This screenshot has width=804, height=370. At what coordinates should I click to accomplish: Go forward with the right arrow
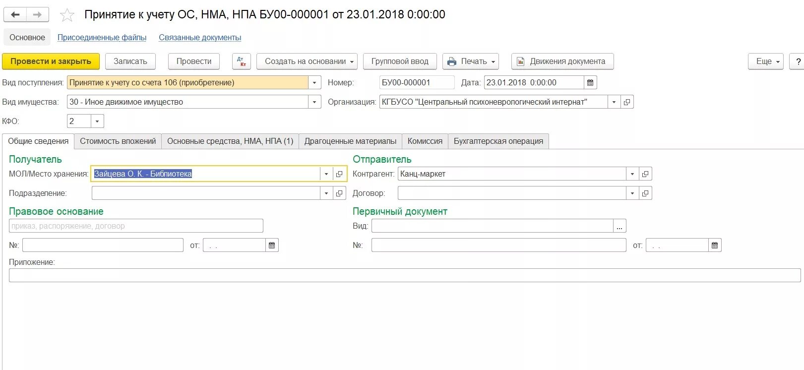pos(38,15)
